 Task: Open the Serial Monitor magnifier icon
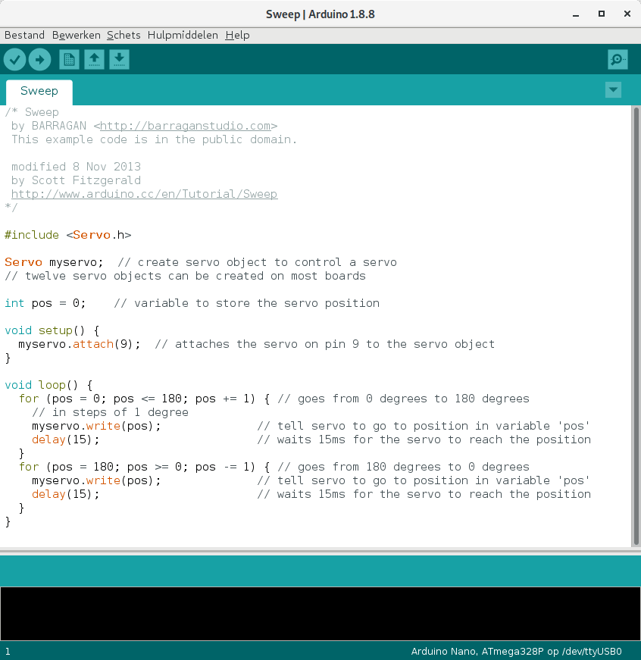coord(618,59)
